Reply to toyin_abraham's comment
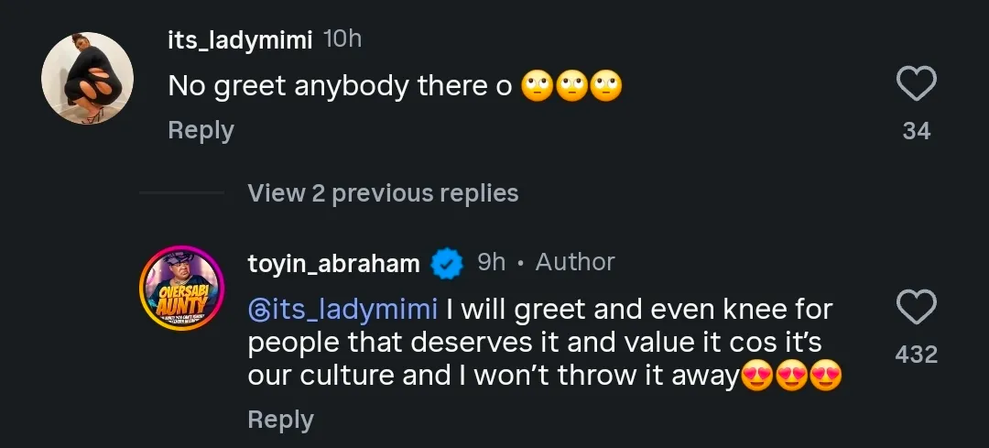The image size is (989, 448). 280,420
